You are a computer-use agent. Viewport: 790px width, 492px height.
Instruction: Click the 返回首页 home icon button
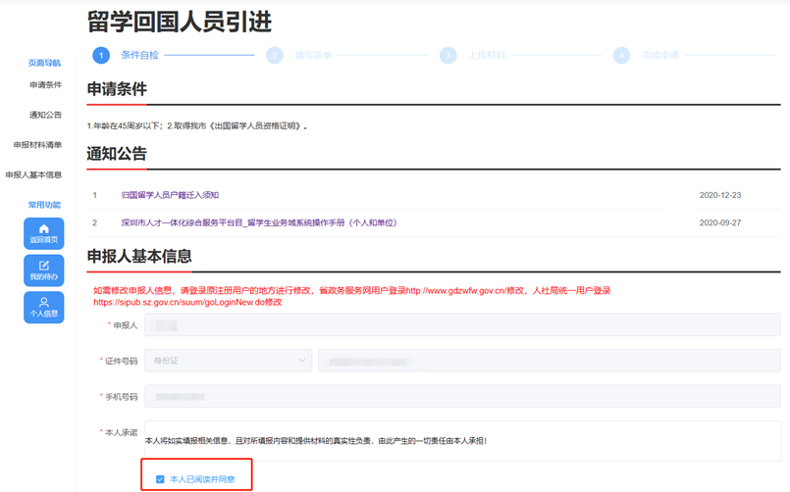click(x=43, y=233)
